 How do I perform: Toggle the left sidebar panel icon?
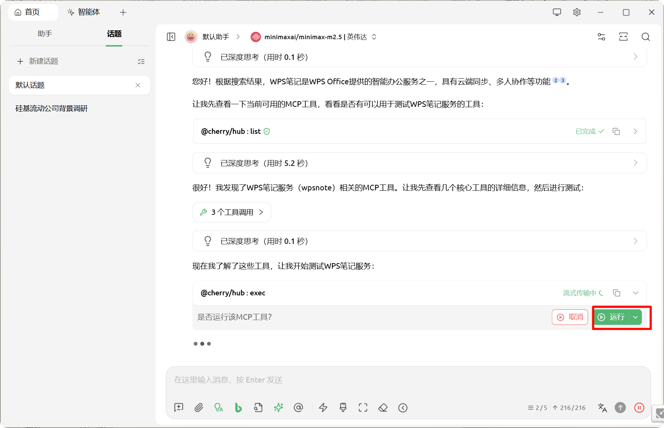point(171,37)
